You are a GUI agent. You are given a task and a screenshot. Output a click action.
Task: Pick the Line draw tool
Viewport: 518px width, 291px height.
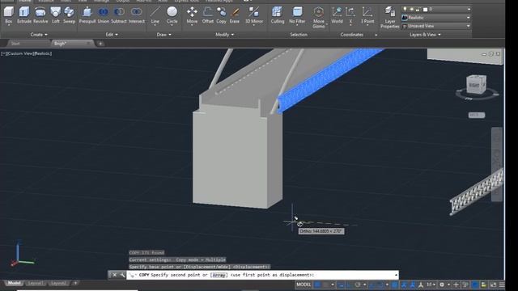[155, 15]
